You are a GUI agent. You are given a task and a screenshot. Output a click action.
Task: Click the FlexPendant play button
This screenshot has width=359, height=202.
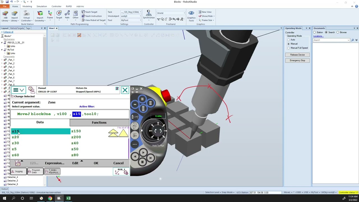(143, 153)
